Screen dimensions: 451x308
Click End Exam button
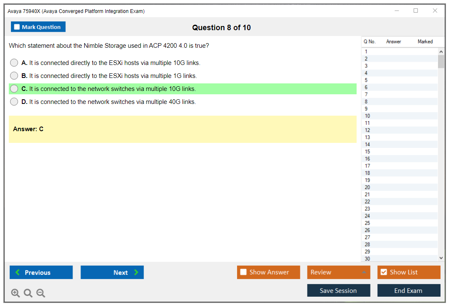(x=409, y=290)
